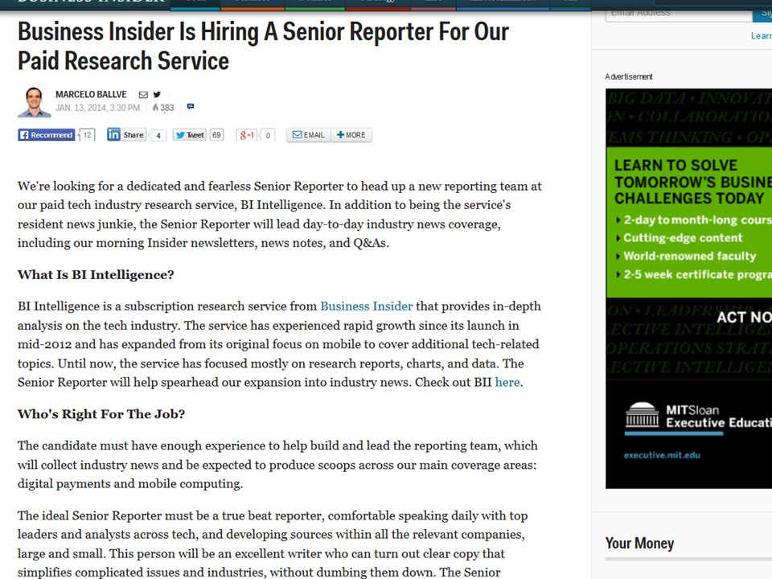Click Advertisement label above ad

click(x=629, y=77)
